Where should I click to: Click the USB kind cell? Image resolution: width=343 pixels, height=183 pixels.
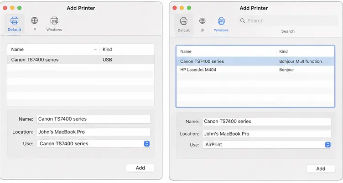click(107, 60)
